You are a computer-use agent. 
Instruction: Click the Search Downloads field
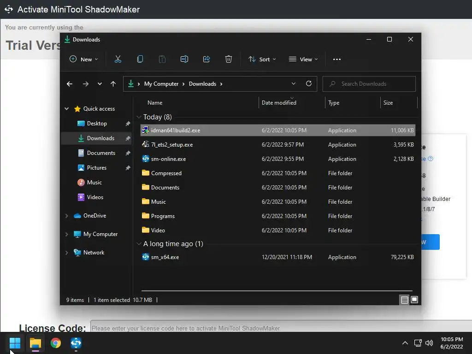369,84
